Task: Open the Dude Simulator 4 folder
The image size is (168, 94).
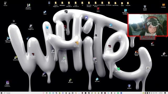Action: [76, 4]
